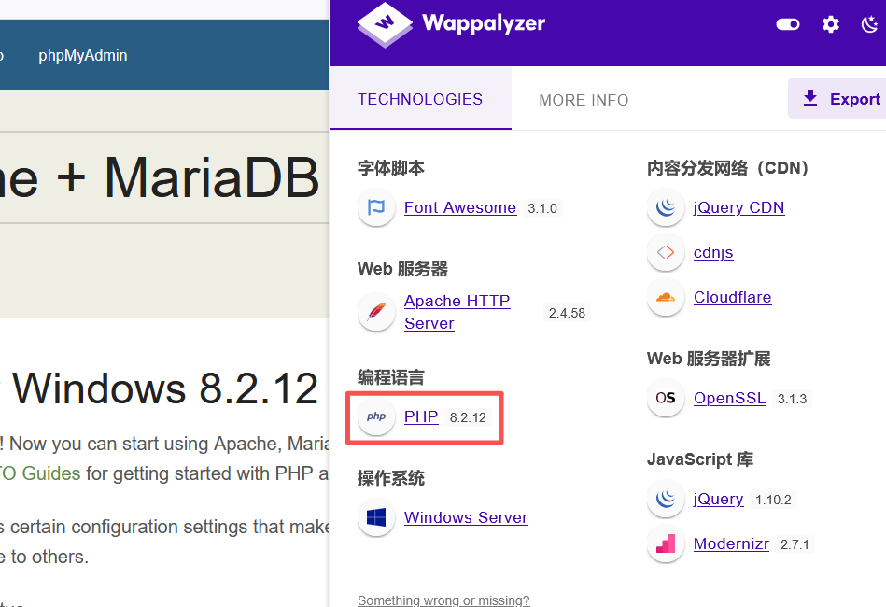Open the cdnjs link
The image size is (886, 607).
713,252
